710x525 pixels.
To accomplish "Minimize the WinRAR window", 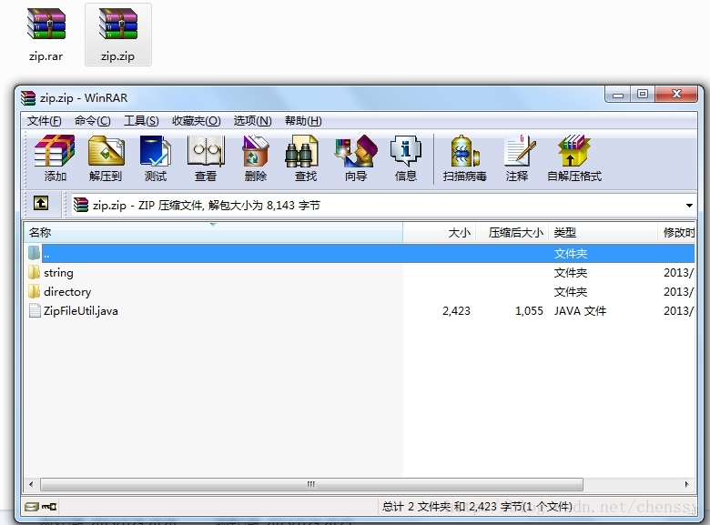I will click(618, 95).
